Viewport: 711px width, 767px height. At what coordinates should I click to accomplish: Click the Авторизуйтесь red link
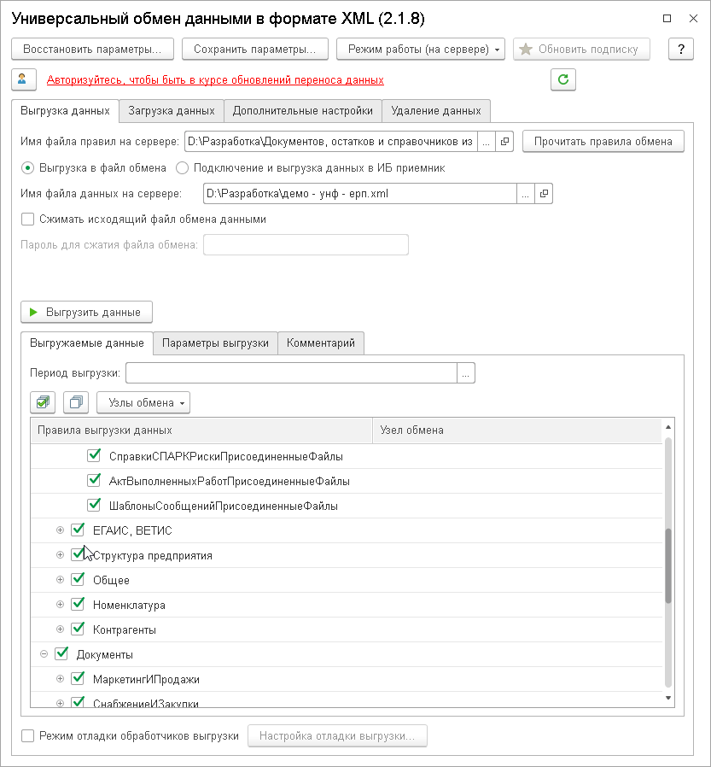click(x=215, y=79)
